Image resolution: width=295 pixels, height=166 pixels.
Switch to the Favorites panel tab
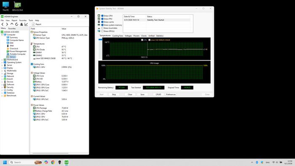[12, 29]
